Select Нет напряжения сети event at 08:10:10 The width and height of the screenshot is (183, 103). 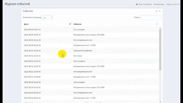click(x=83, y=93)
